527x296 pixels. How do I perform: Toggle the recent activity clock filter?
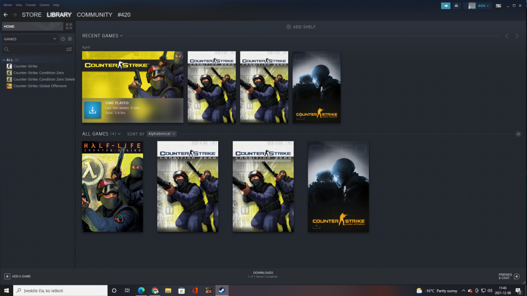[63, 39]
